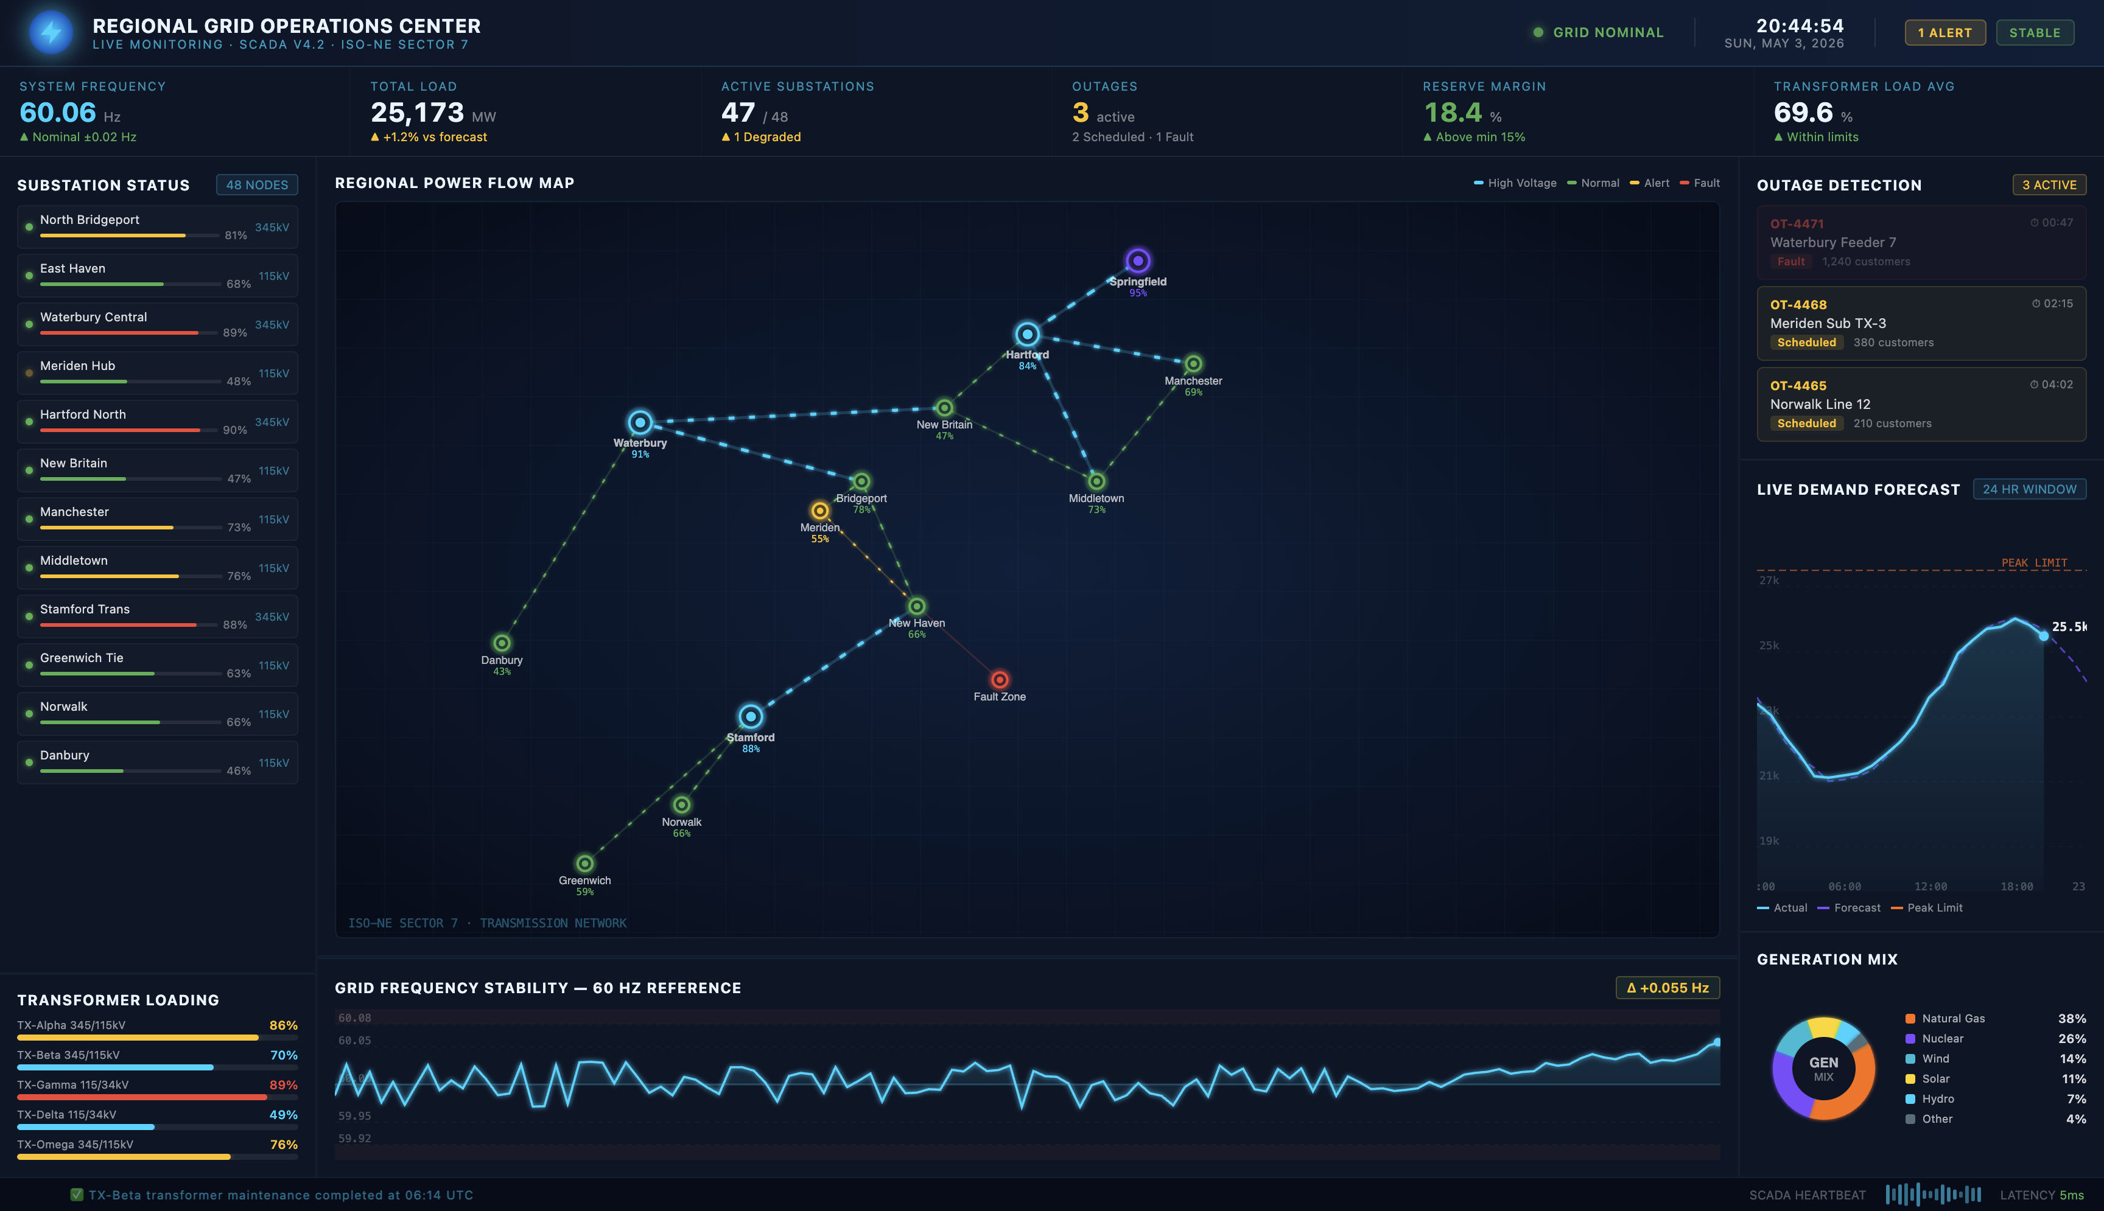Select the Greenwich map node
The image size is (2104, 1211).
(x=585, y=864)
